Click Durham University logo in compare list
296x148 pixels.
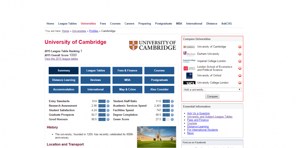[x=189, y=54]
